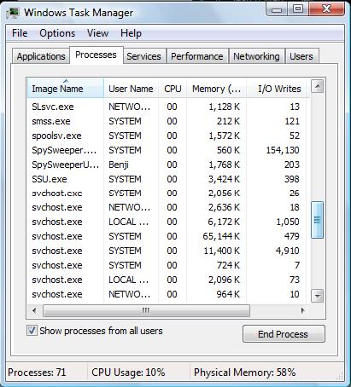
Task: Open the Options menu
Action: [57, 33]
